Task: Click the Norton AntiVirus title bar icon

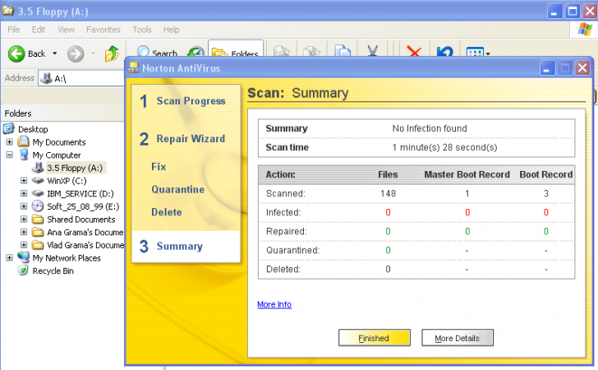Action: coord(133,68)
